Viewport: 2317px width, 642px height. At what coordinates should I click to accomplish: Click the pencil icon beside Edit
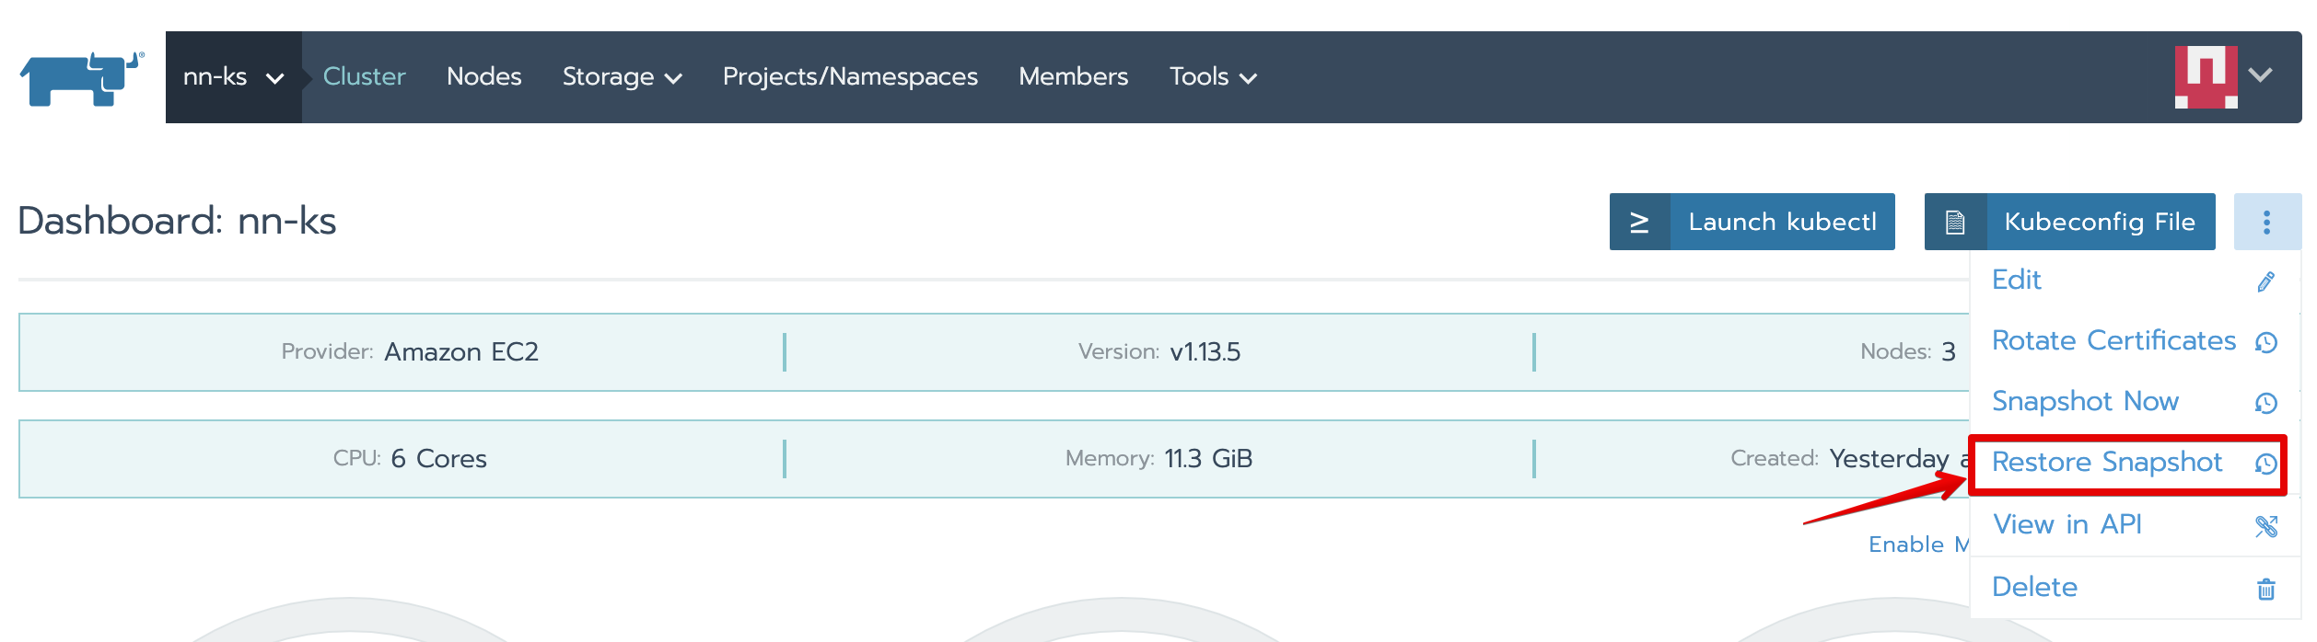point(2265,281)
